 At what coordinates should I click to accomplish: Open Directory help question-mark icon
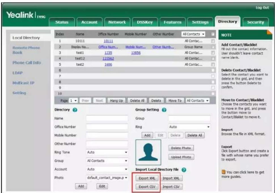[x=75, y=110]
